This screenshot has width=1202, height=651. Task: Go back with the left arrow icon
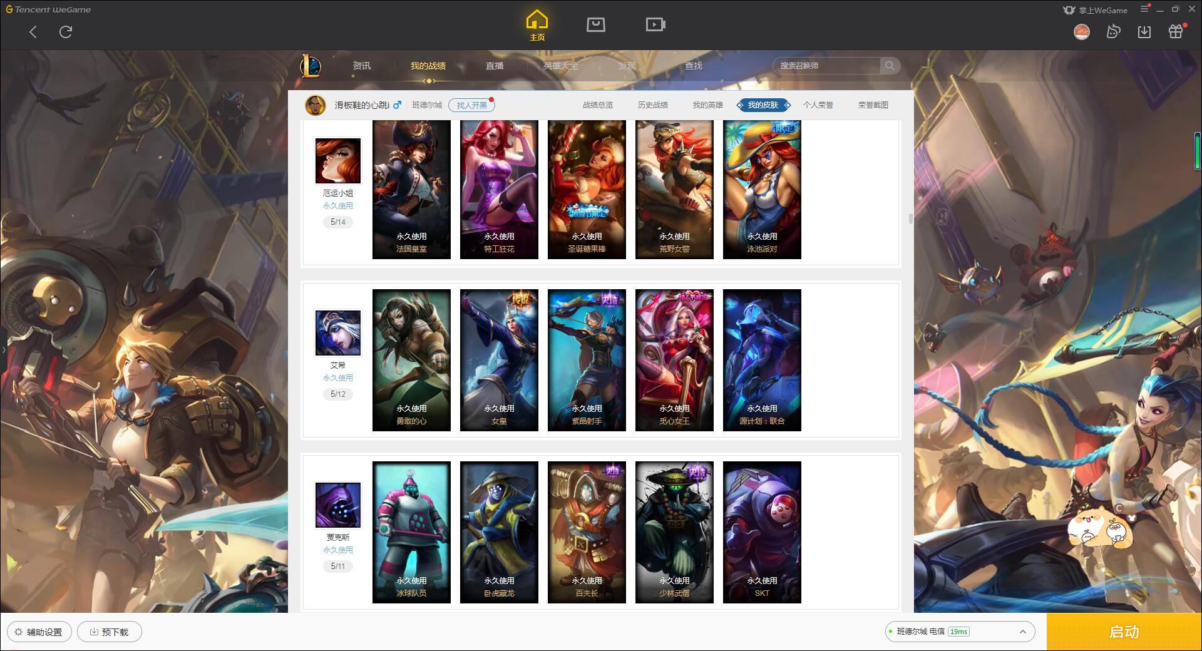(33, 32)
